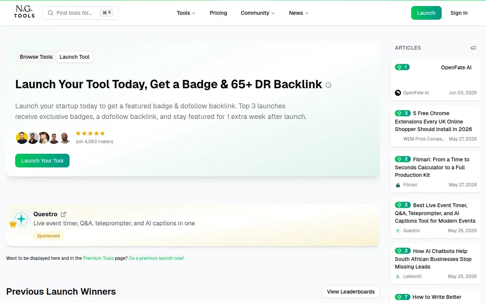Switch to the Browse Tools tab
The width and height of the screenshot is (486, 303).
36,57
